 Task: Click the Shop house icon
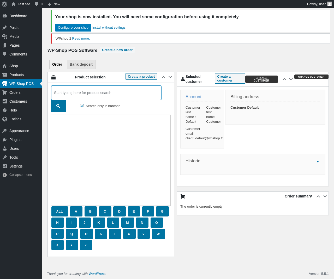[x=5, y=66]
